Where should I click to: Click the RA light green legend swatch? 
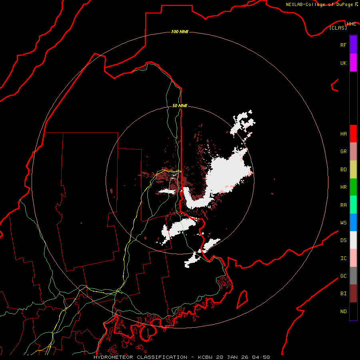(353, 205)
